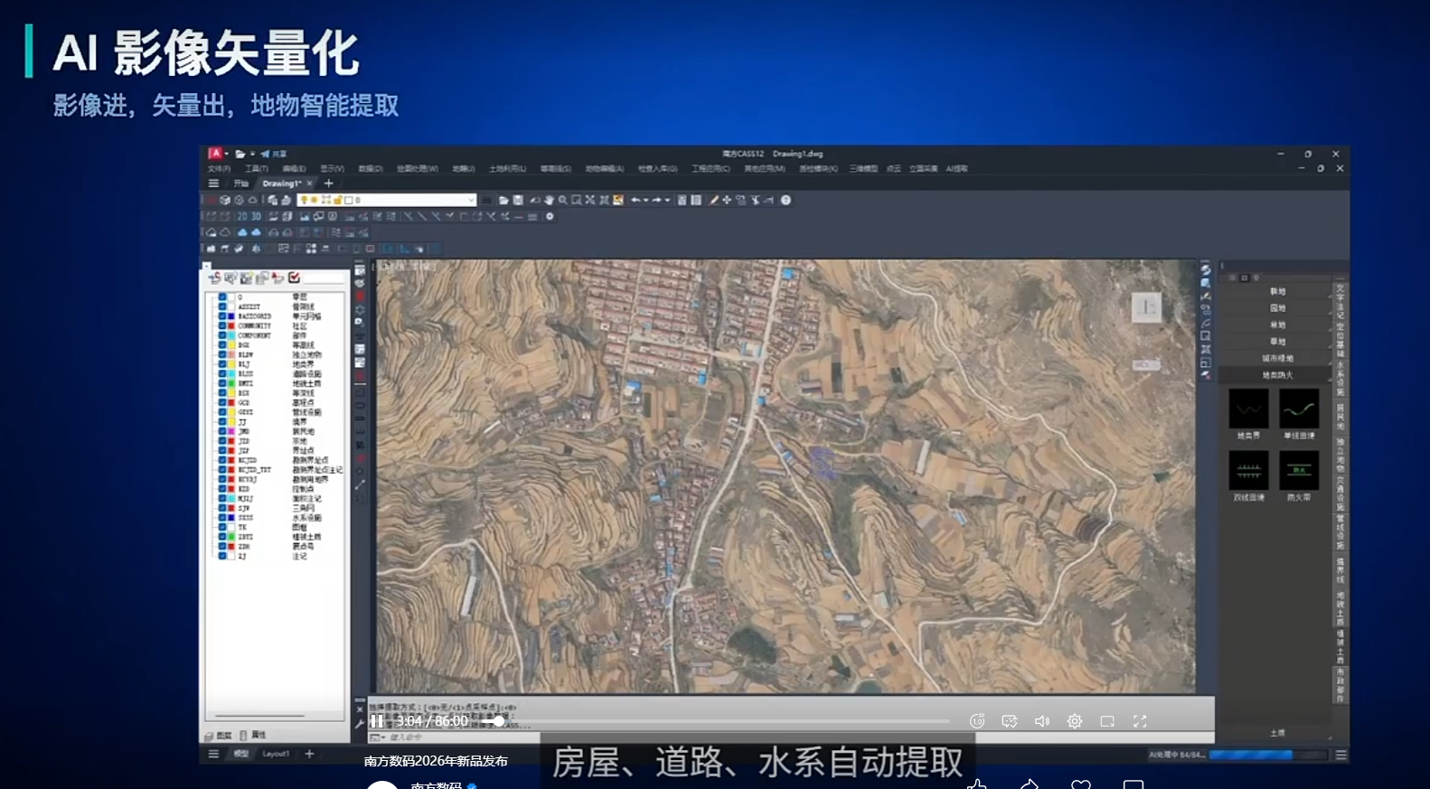Open the 工具(T) menu
The height and width of the screenshot is (789, 1430).
point(257,169)
